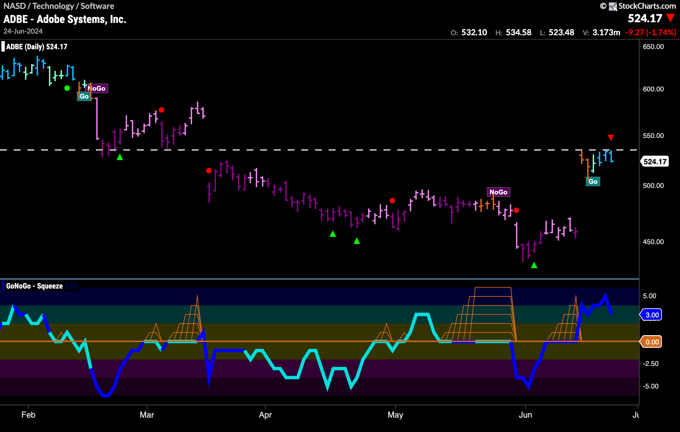Click the red dot marker in late May
The image size is (680, 432).
click(x=516, y=210)
